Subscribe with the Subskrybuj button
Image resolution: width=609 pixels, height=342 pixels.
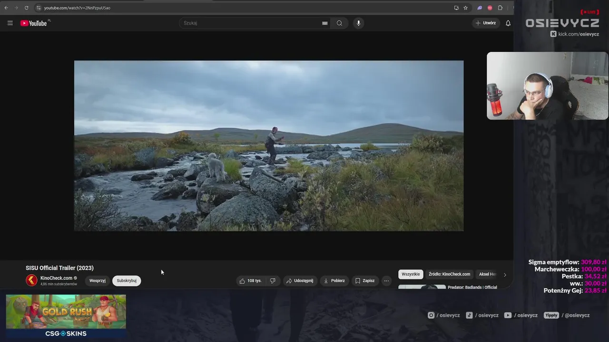click(127, 281)
